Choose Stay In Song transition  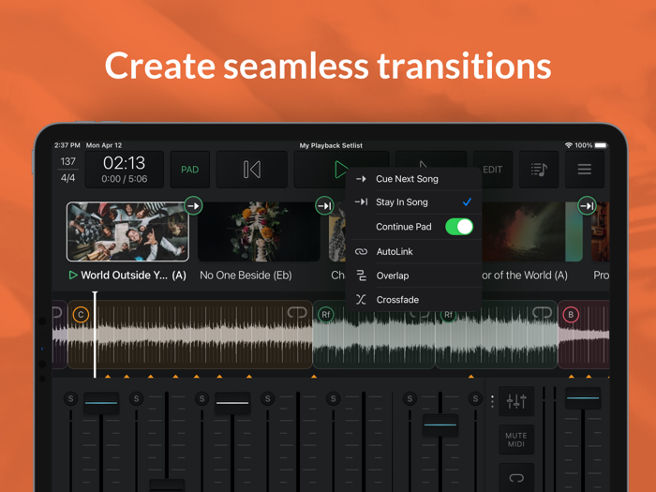(x=414, y=202)
